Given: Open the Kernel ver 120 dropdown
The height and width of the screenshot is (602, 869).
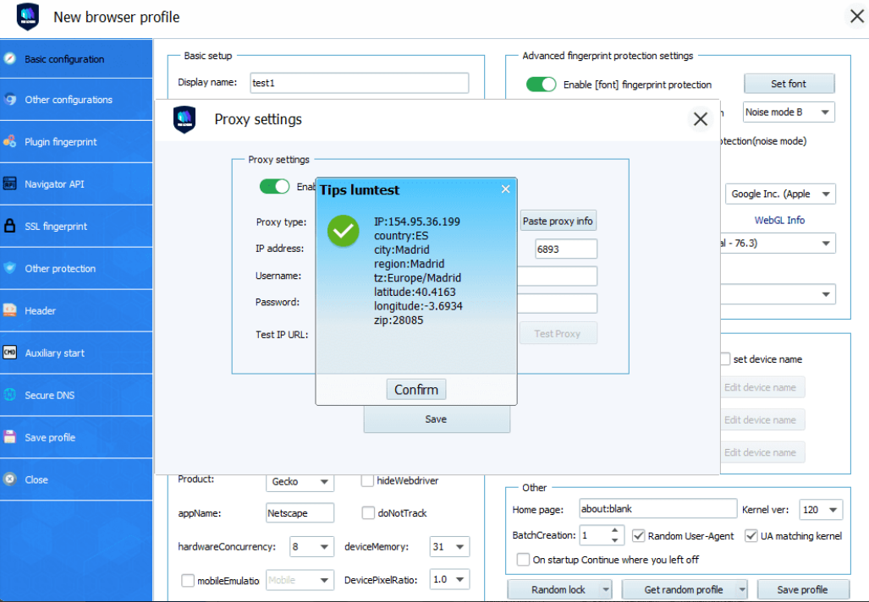Looking at the screenshot, I should coord(821,510).
